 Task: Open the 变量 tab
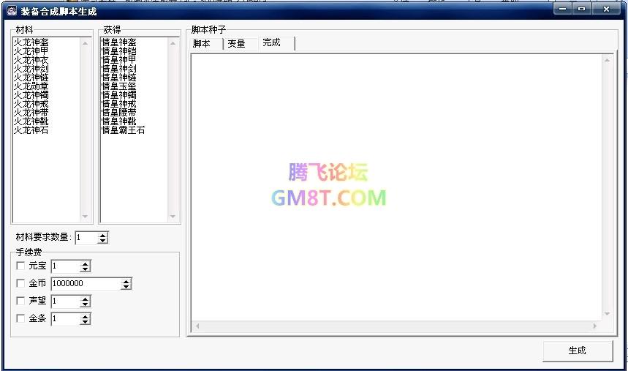236,43
